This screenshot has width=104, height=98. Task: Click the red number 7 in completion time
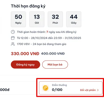tap(47, 32)
